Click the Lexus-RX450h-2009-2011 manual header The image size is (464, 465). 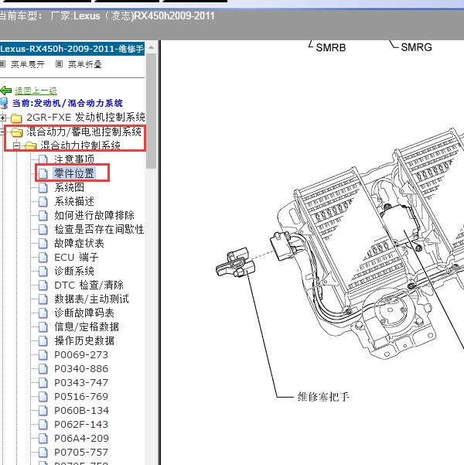point(72,49)
